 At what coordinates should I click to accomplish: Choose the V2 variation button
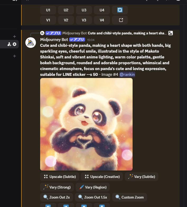(66, 20)
